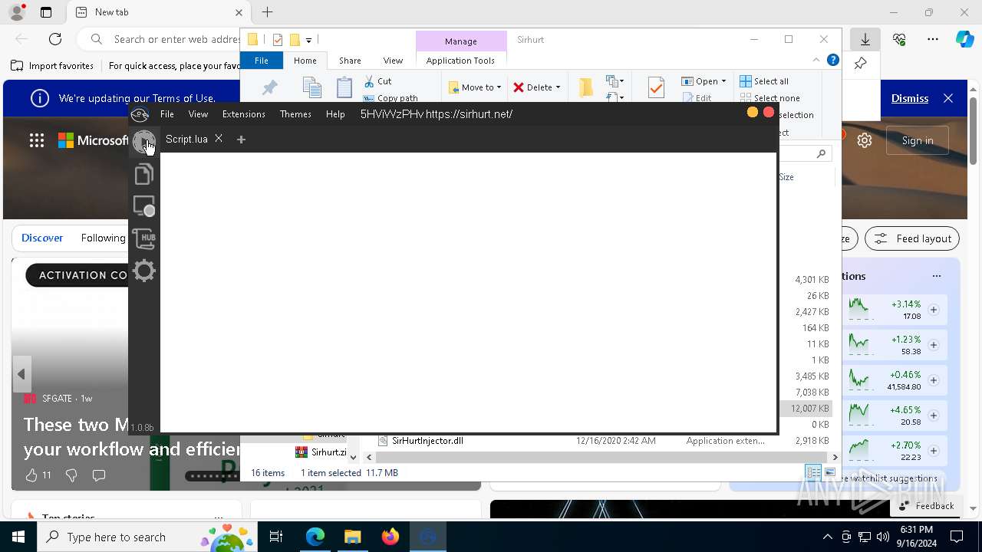Open Microsoft apps grid launcher icon
Screen dimensions: 982x552
[x=36, y=140]
